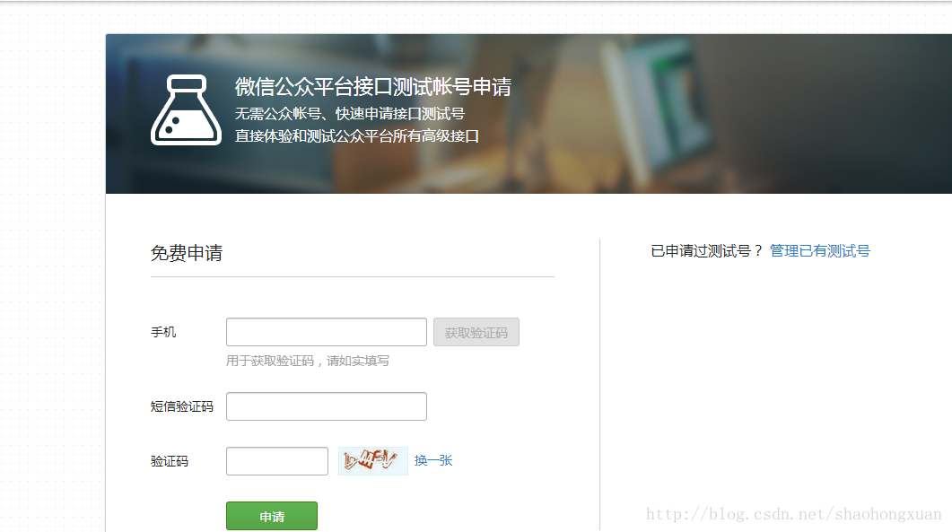This screenshot has height=532, width=952.
Task: Focus the 短信验证码 input field
Action: tap(326, 406)
